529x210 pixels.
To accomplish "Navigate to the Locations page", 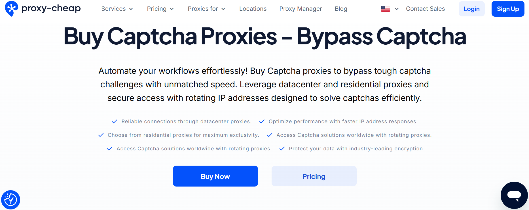I will tap(253, 9).
